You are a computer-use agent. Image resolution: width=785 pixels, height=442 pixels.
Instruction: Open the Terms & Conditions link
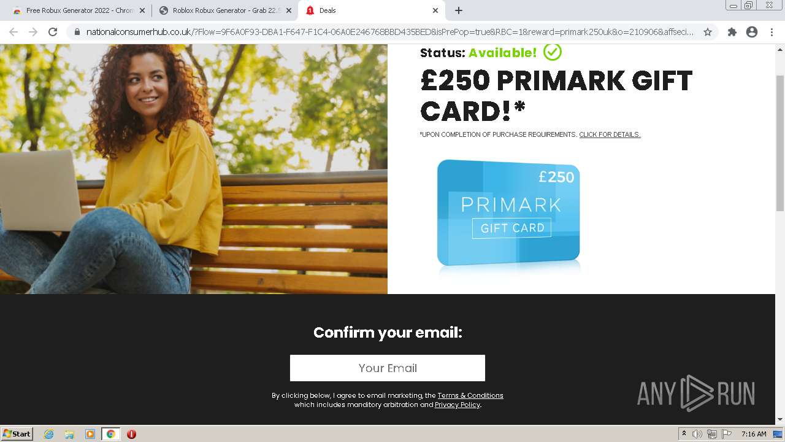tap(470, 395)
